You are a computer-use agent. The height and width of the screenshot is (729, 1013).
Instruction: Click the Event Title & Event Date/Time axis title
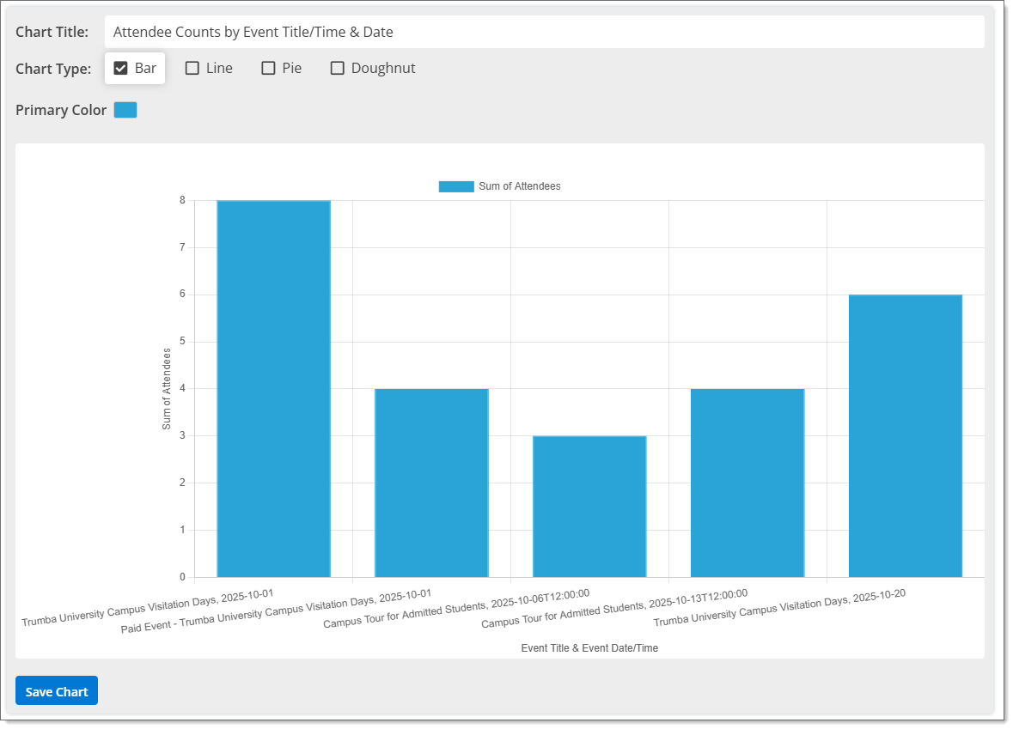click(x=589, y=648)
